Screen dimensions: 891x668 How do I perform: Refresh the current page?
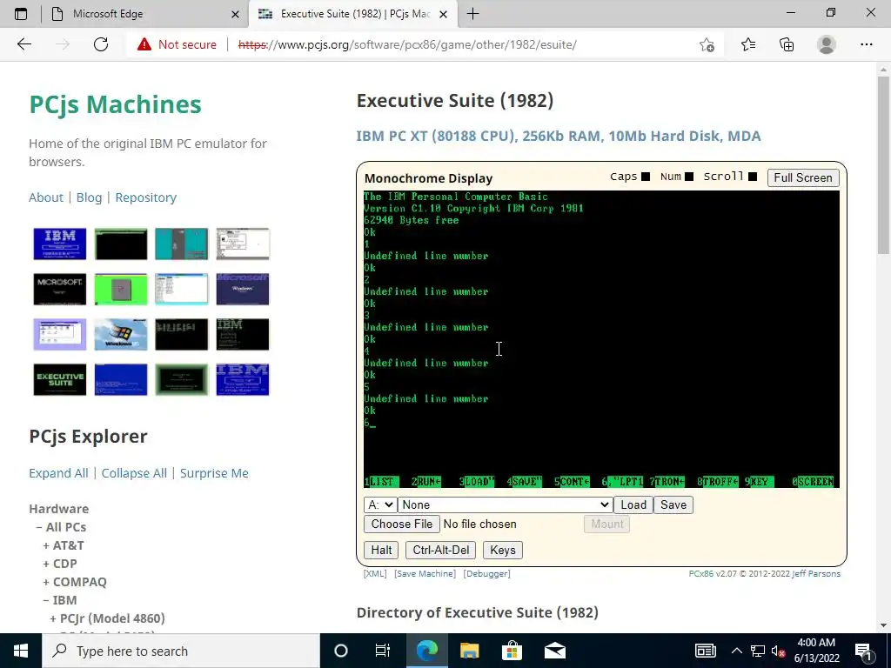coord(101,44)
